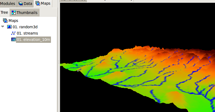Click the streams shapes layer icon
Screen dimensions: 215x112
point(13,33)
